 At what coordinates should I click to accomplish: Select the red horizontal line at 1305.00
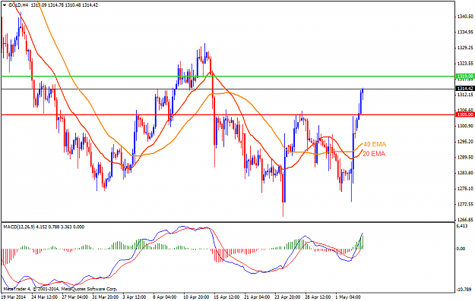pos(228,114)
